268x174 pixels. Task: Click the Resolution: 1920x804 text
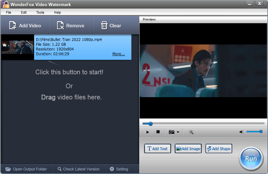tap(55, 49)
